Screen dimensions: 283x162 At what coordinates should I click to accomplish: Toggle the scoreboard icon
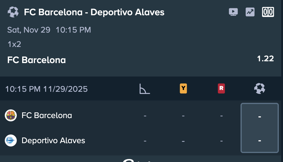click(268, 12)
